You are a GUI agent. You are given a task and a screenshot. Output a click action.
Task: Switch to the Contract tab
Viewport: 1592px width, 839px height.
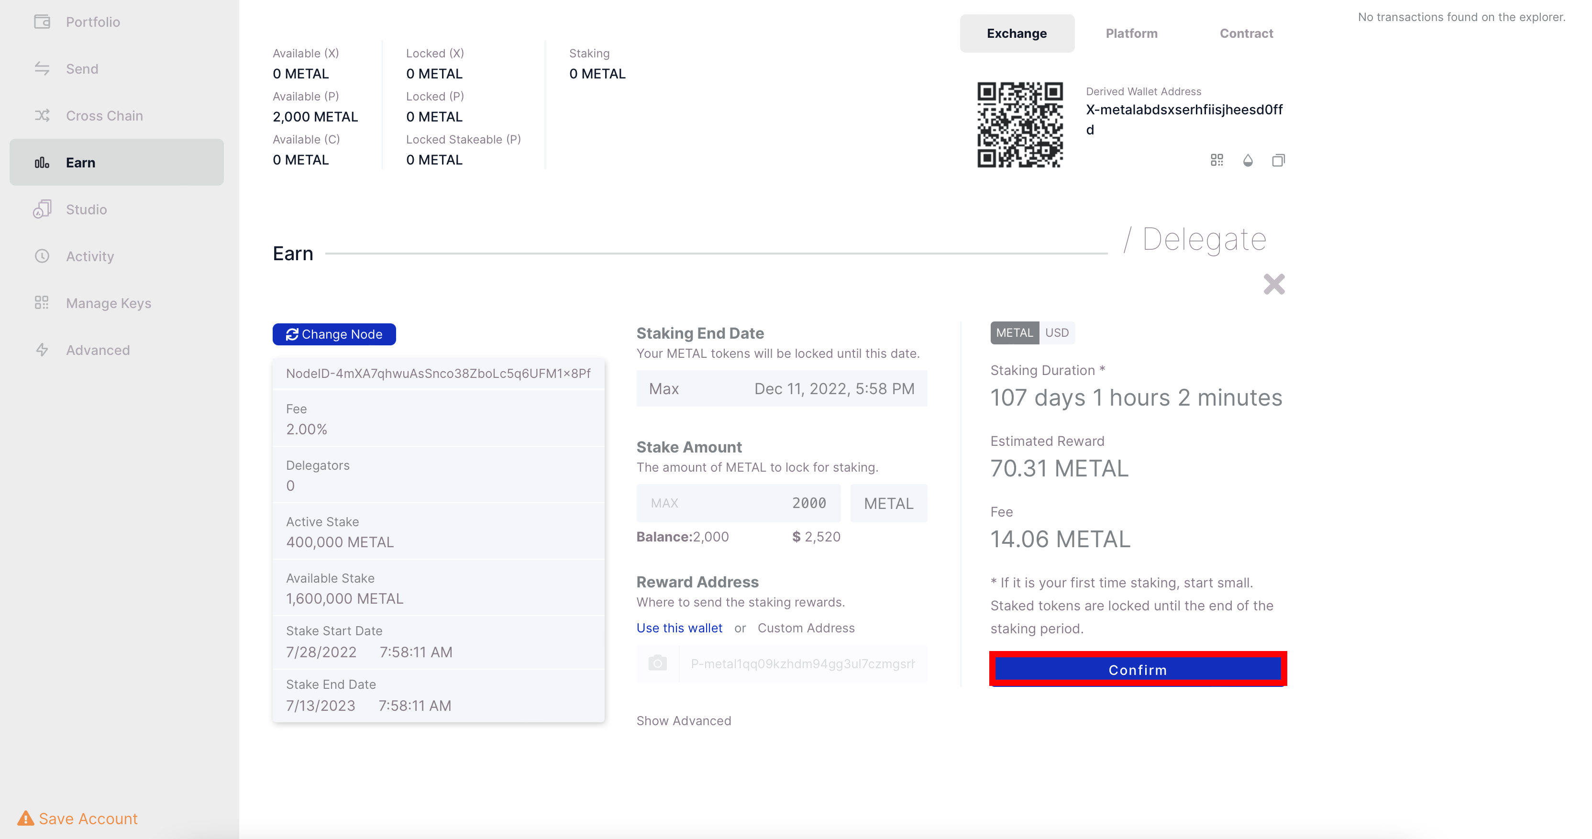pyautogui.click(x=1246, y=33)
